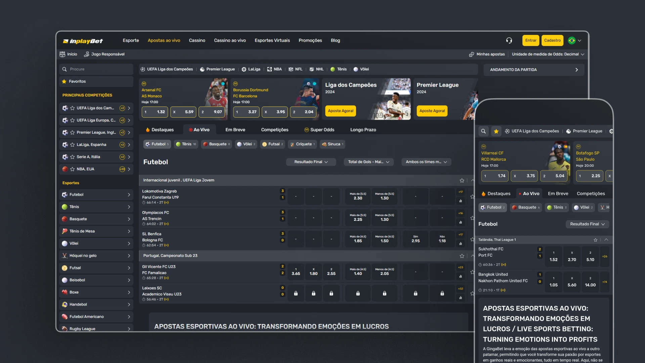
Task: Open stats chart icon for Lokomotiva Zagreb match
Action: pyautogui.click(x=461, y=201)
